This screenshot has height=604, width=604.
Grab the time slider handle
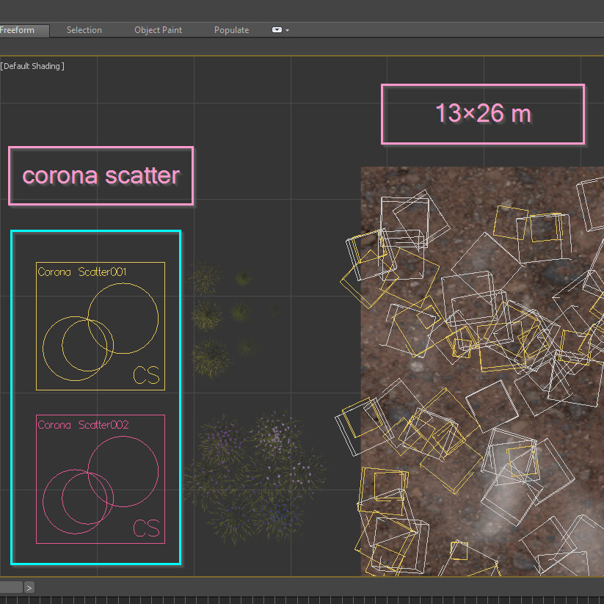click(11, 587)
